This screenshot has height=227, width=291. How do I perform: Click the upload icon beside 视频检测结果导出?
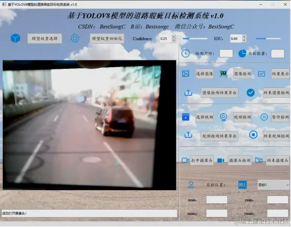[x=188, y=135]
